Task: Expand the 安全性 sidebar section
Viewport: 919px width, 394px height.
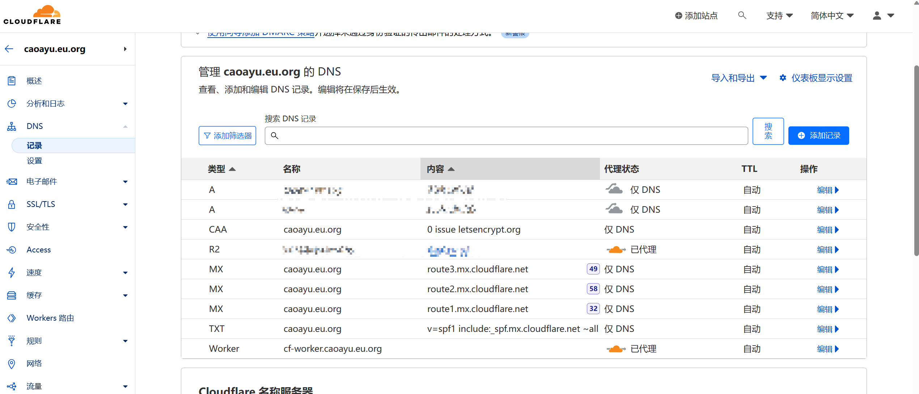Action: click(x=125, y=227)
